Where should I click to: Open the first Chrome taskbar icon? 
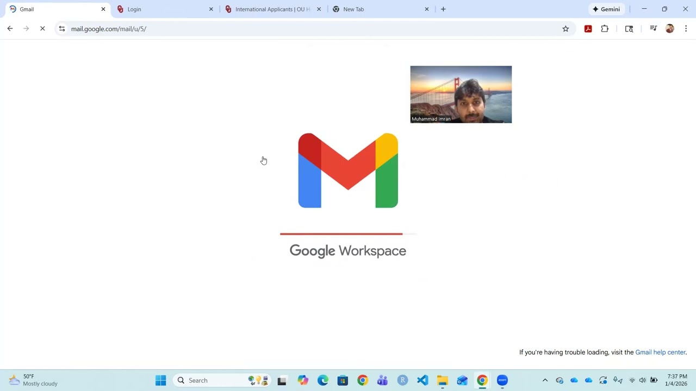(363, 381)
